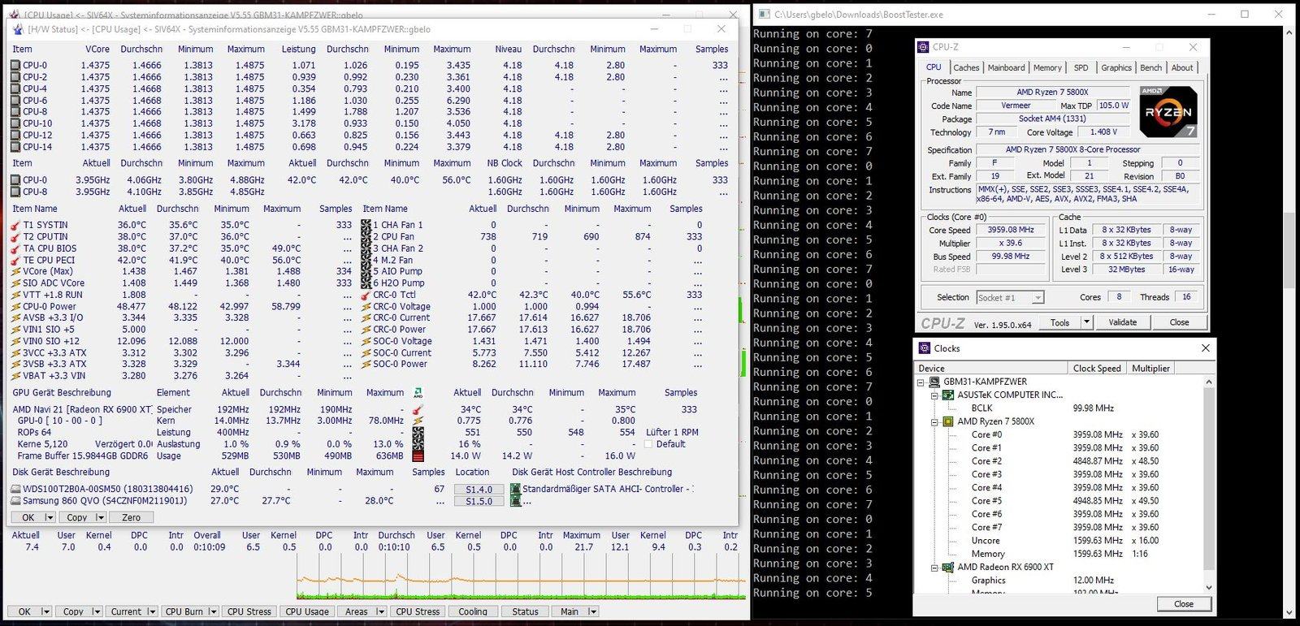Click the Multiplier column header in Clocks
Image resolution: width=1300 pixels, height=626 pixels.
[x=1151, y=368]
